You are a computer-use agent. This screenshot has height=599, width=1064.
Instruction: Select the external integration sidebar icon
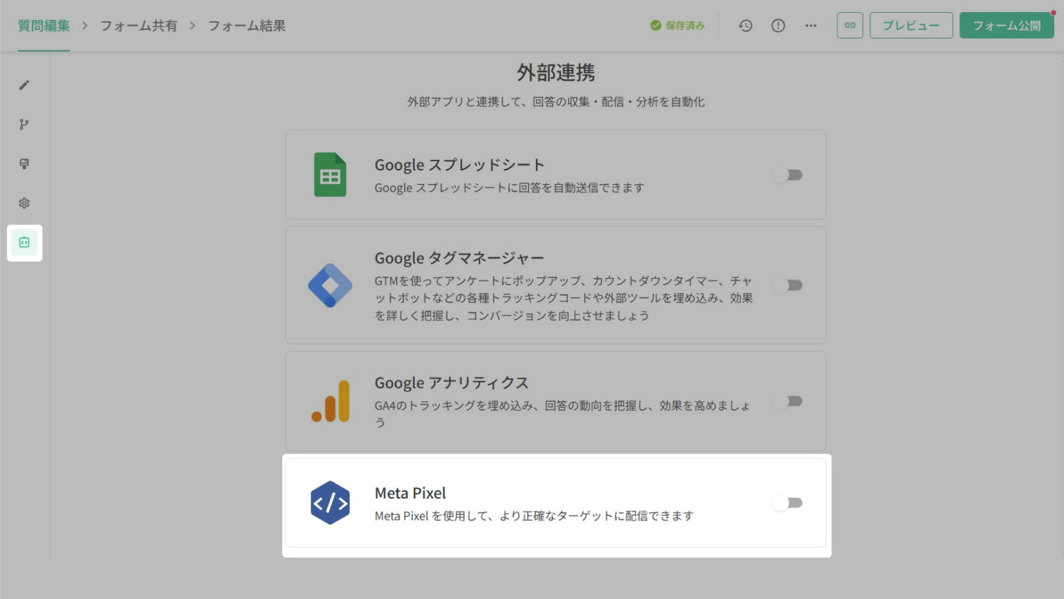tap(24, 242)
